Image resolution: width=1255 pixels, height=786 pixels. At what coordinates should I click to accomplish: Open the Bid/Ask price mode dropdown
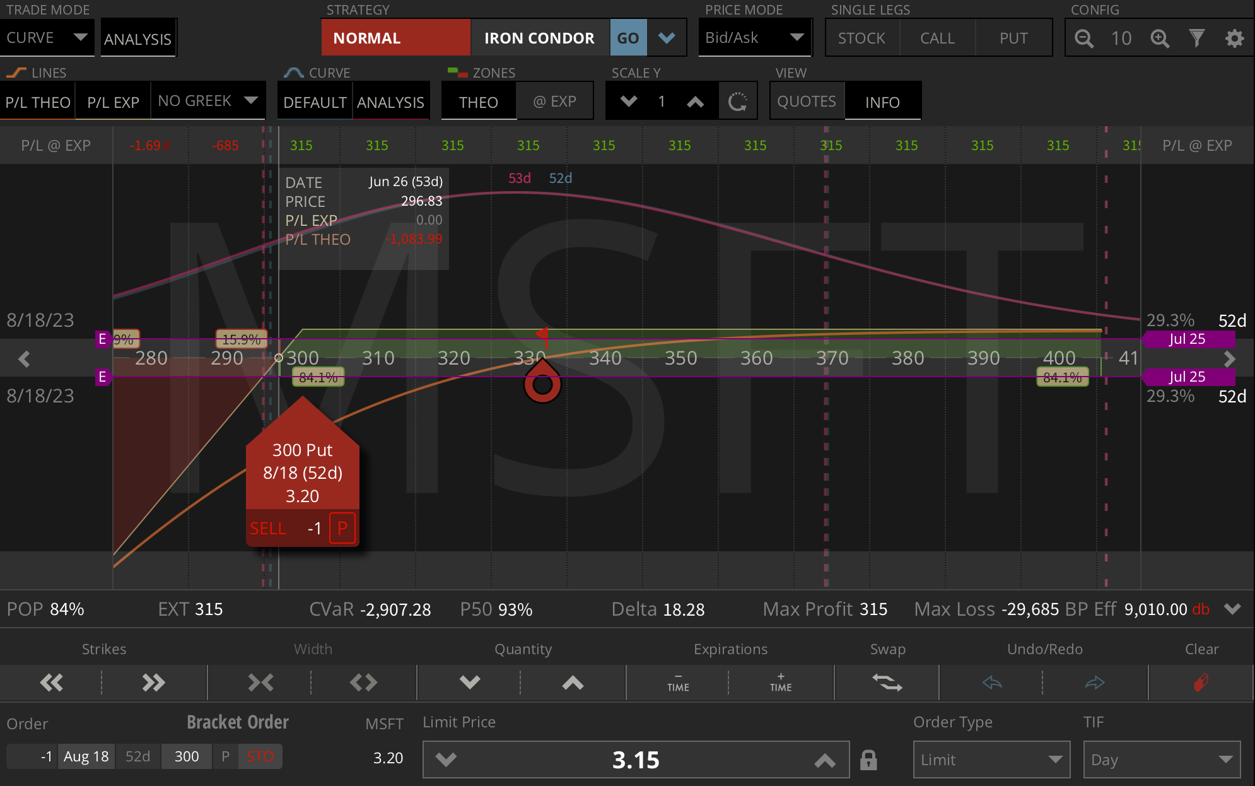click(755, 38)
